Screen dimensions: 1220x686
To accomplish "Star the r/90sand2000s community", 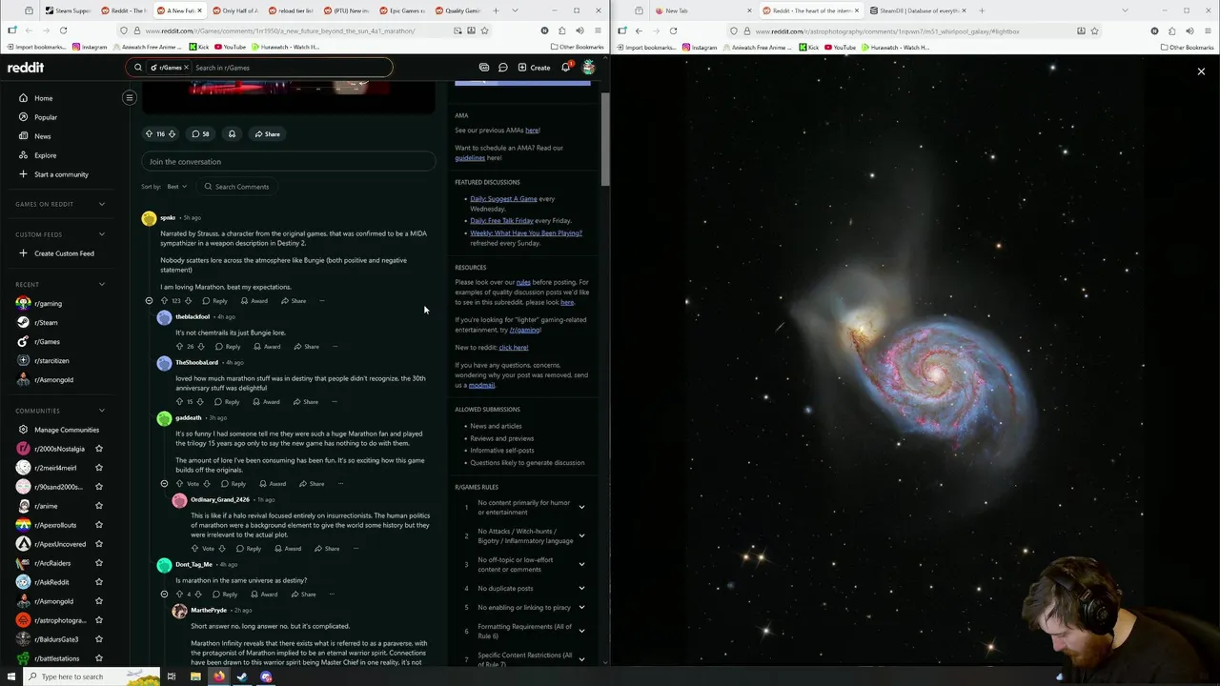I will click(99, 487).
